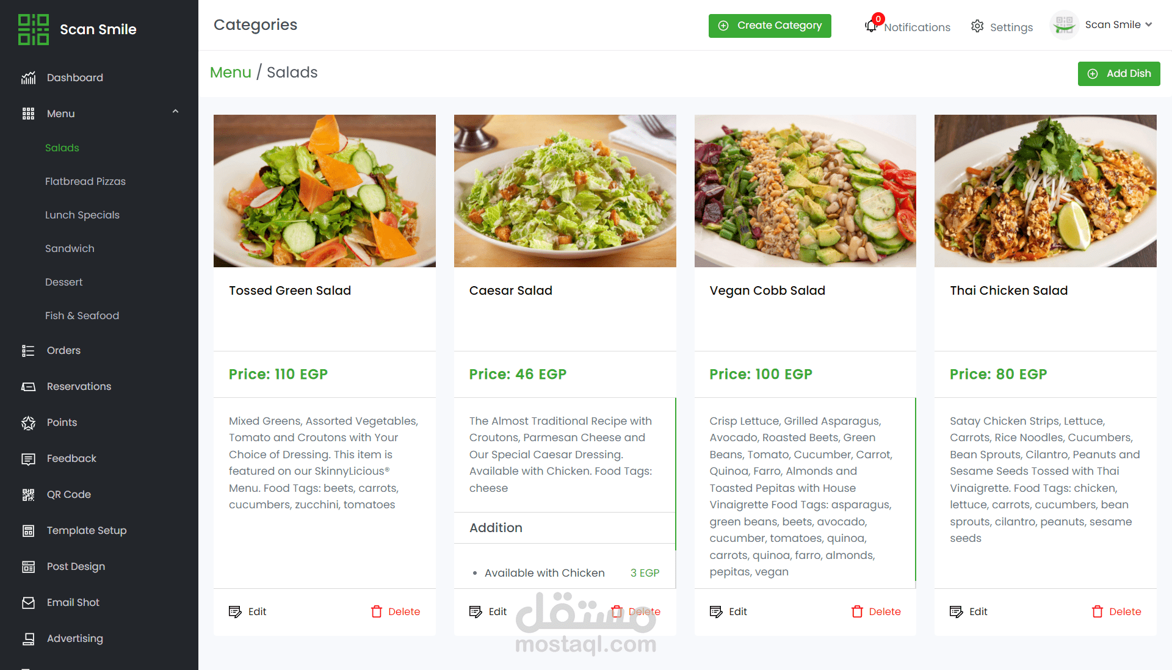Click the Feedback sidebar icon

(x=28, y=458)
